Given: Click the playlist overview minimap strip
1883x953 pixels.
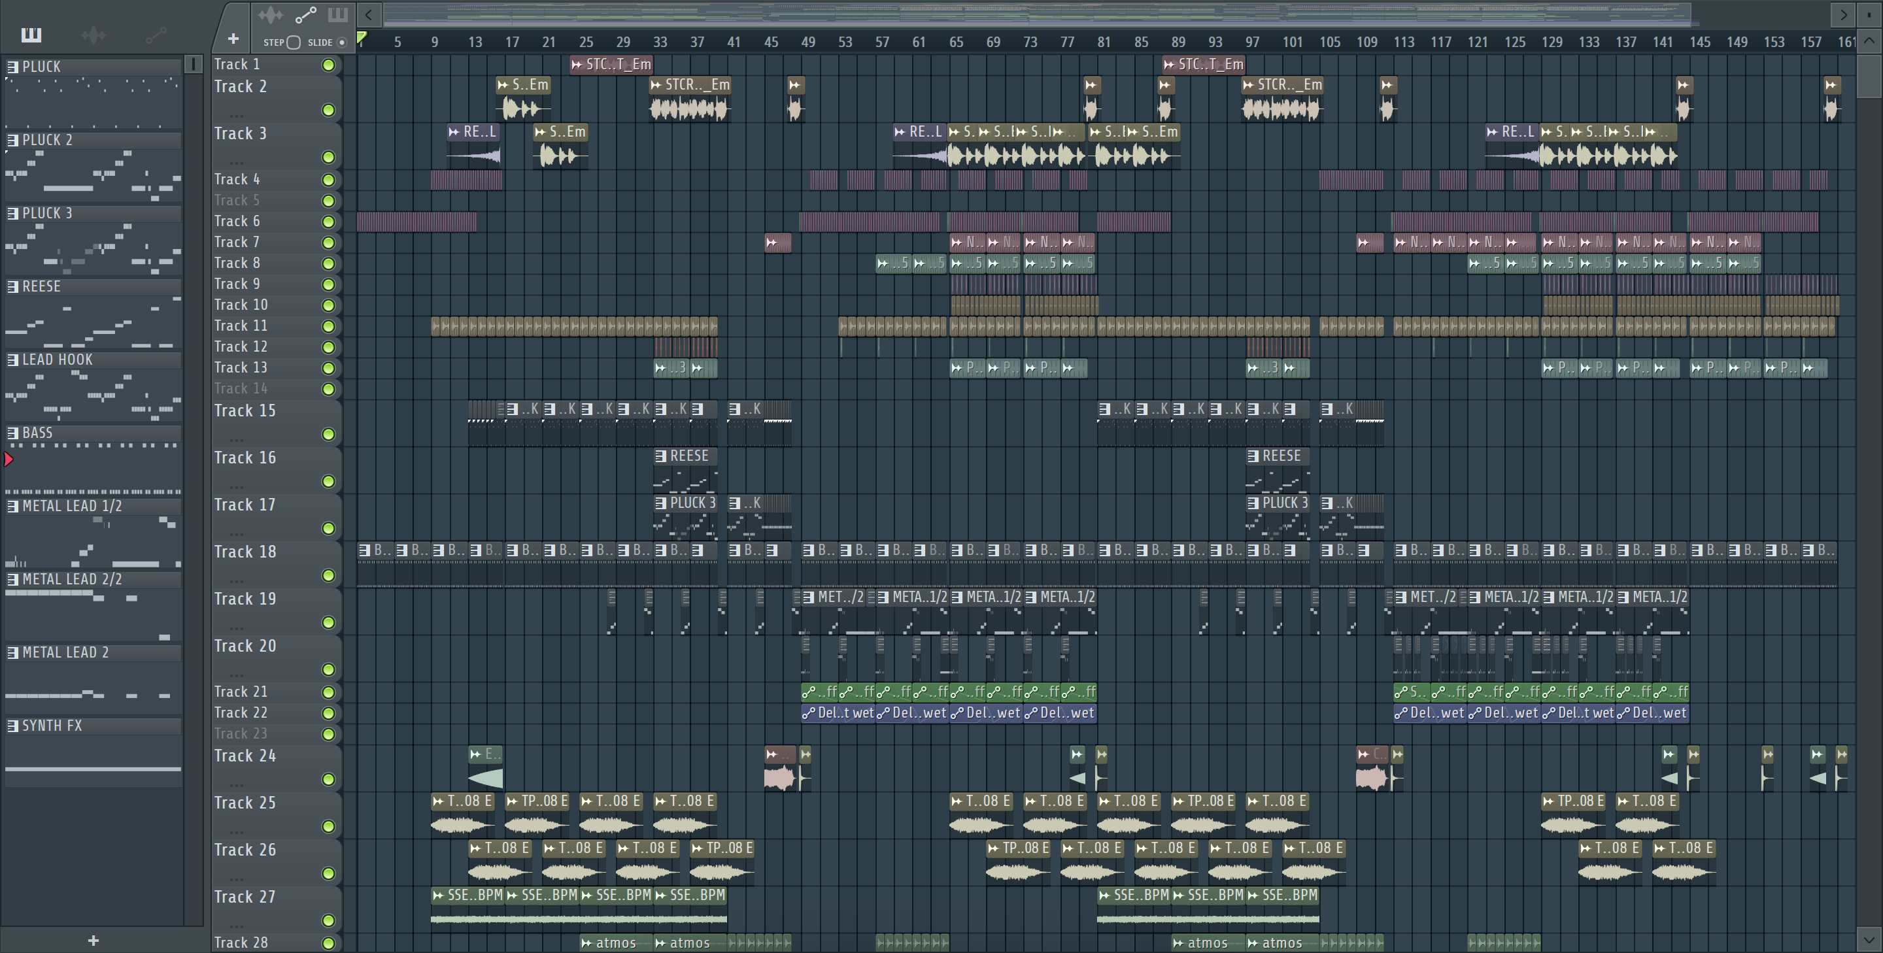Looking at the screenshot, I should (1036, 14).
